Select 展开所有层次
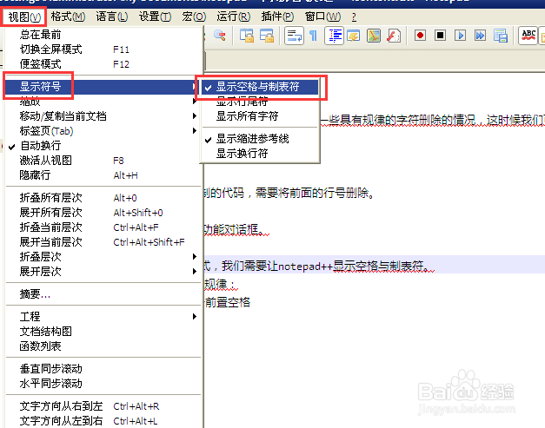Image resolution: width=545 pixels, height=428 pixels. click(103, 213)
